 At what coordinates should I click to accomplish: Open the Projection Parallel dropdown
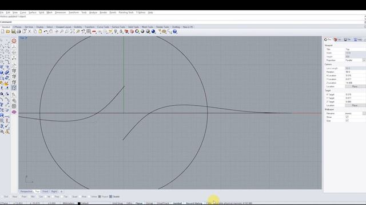(x=364, y=60)
